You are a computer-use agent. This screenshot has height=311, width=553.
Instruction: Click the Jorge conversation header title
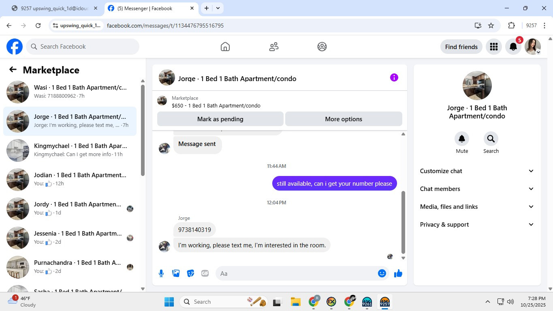coord(237,79)
